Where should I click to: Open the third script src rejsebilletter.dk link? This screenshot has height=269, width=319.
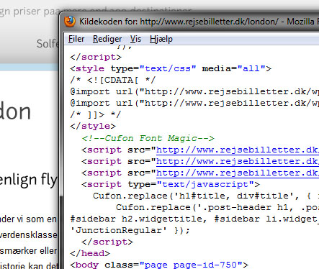coord(238,173)
